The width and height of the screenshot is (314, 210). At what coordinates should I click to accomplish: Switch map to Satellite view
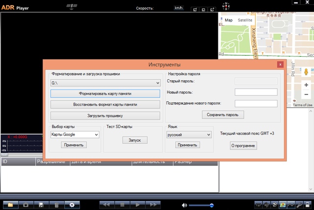[245, 20]
